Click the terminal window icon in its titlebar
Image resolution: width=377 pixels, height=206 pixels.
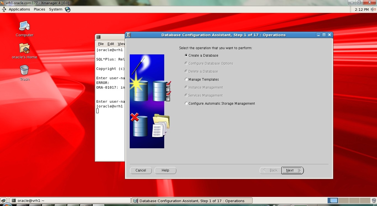(x=99, y=37)
